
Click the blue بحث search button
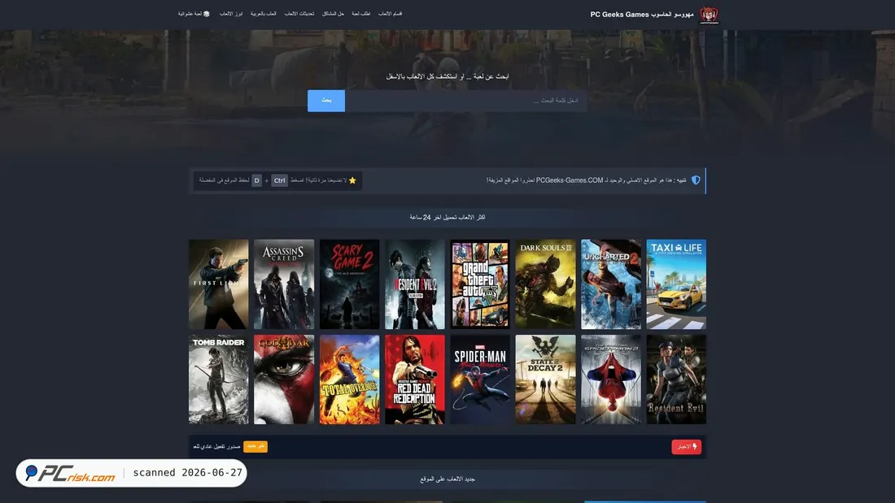(326, 101)
